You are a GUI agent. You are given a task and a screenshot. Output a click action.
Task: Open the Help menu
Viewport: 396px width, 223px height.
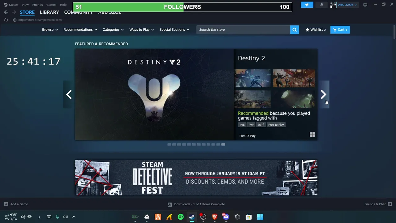[63, 5]
